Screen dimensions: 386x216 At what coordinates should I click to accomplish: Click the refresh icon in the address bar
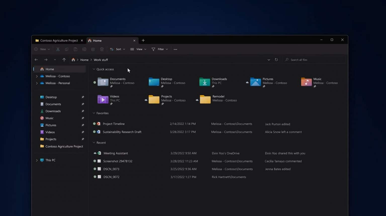click(276, 60)
